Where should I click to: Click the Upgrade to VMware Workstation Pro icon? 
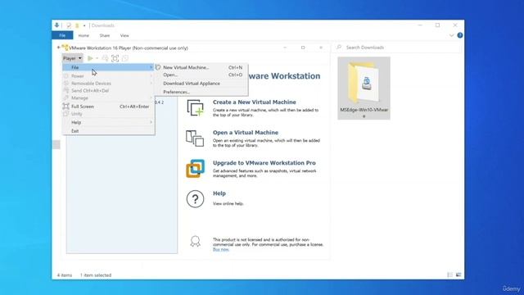tap(195, 169)
